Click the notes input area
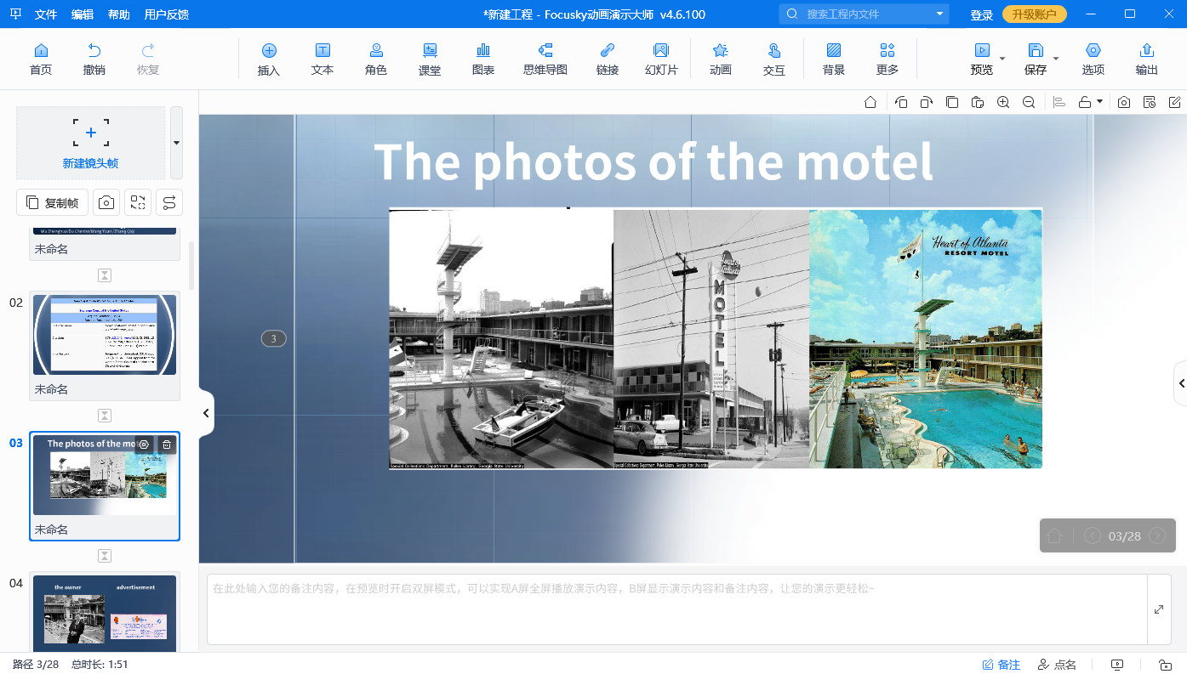The image size is (1187, 674). (x=677, y=609)
